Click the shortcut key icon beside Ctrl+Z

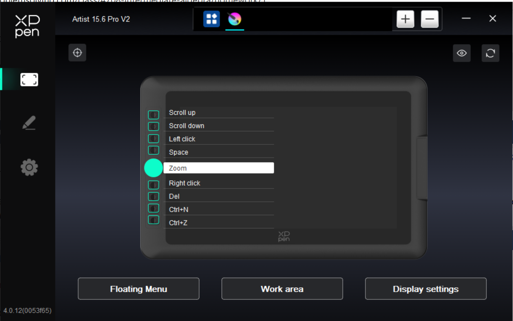tap(154, 220)
